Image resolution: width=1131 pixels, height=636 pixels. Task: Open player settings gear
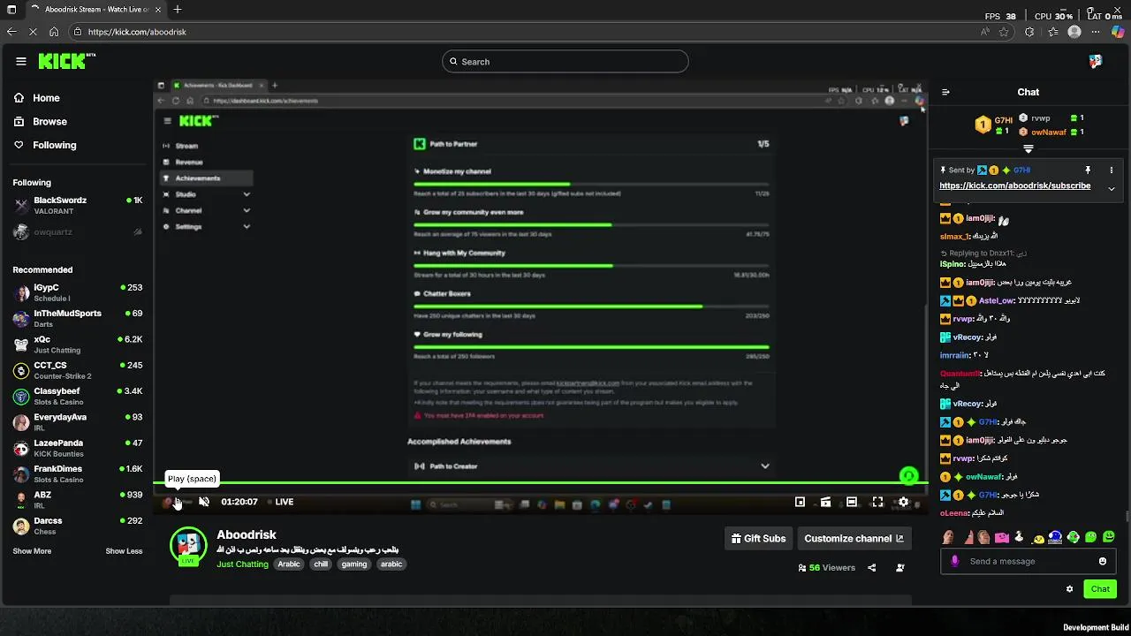click(903, 502)
